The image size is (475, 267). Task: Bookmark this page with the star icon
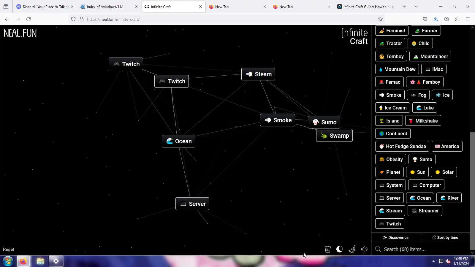380,19
